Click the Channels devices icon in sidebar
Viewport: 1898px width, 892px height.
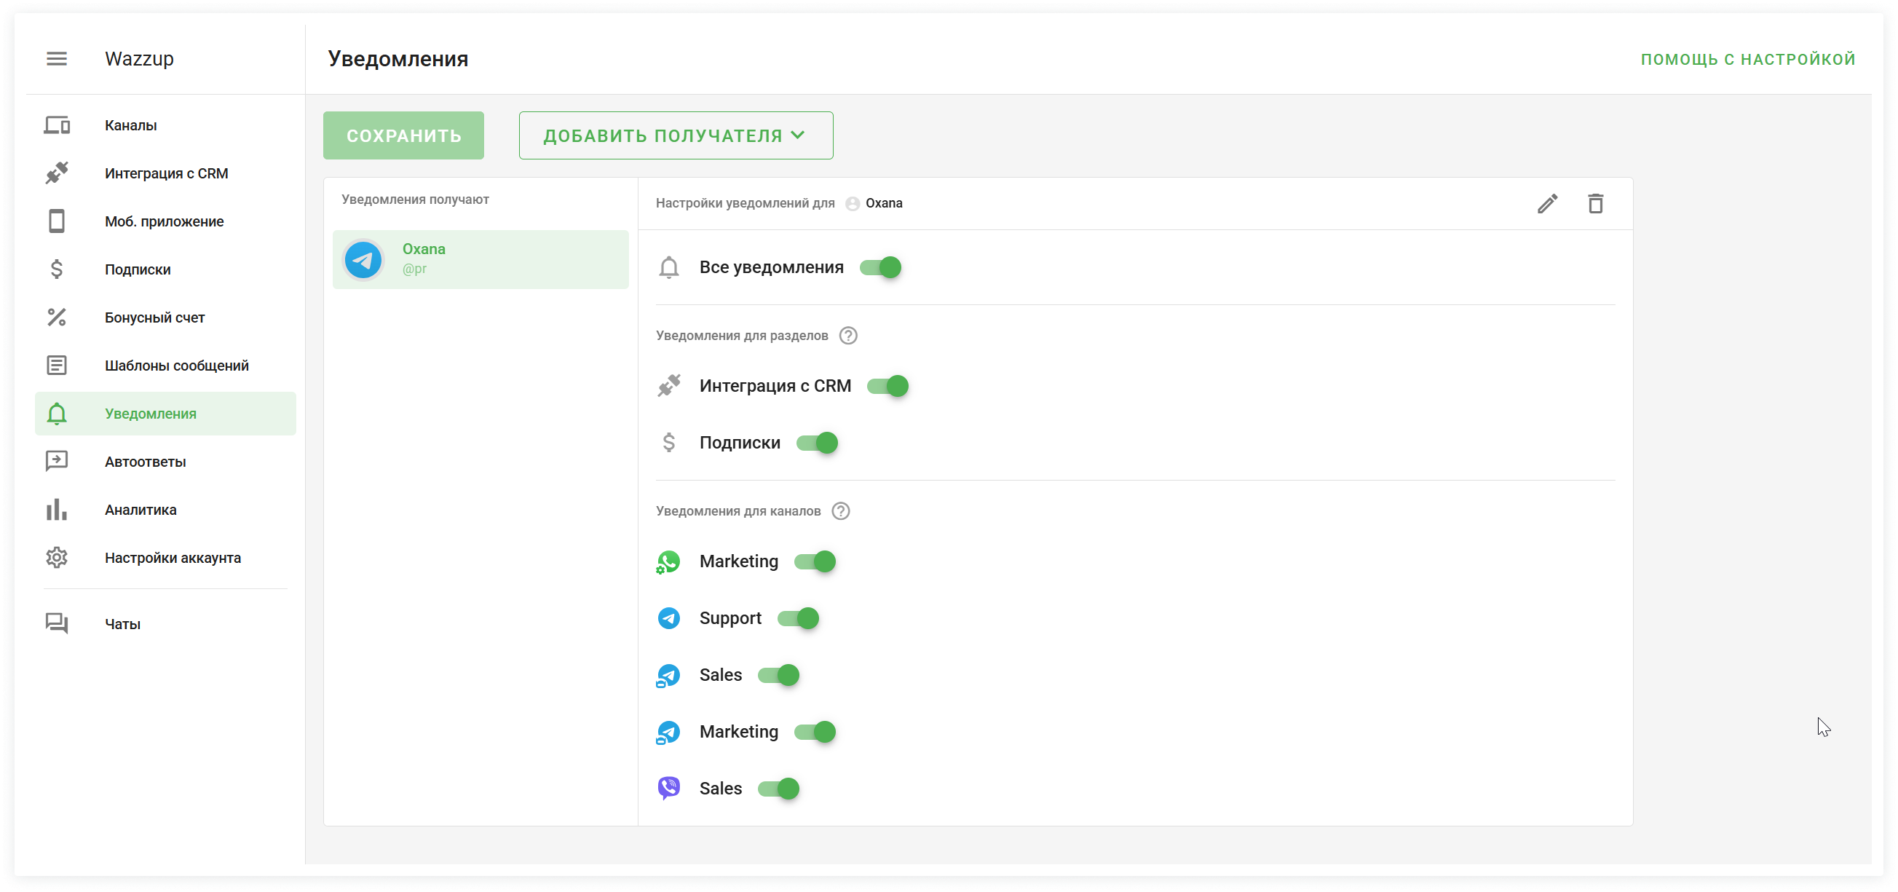(x=57, y=125)
